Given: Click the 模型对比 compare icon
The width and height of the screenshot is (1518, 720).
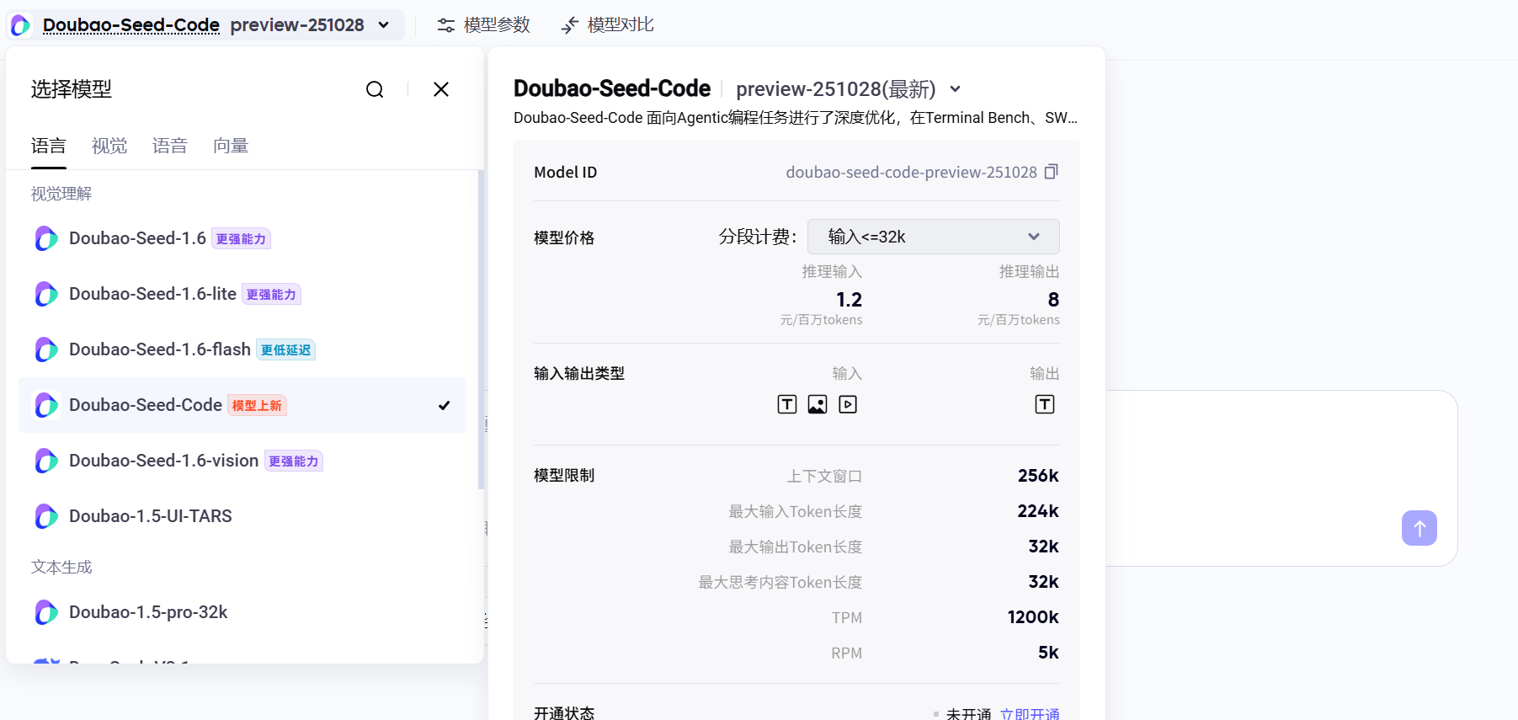Looking at the screenshot, I should tap(570, 25).
